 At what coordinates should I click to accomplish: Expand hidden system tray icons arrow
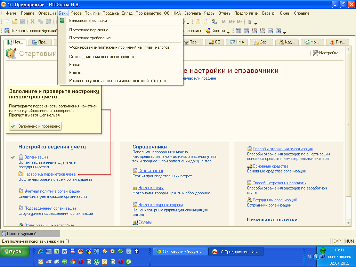[x=316, y=257]
